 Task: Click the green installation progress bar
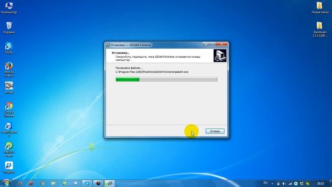click(x=167, y=79)
